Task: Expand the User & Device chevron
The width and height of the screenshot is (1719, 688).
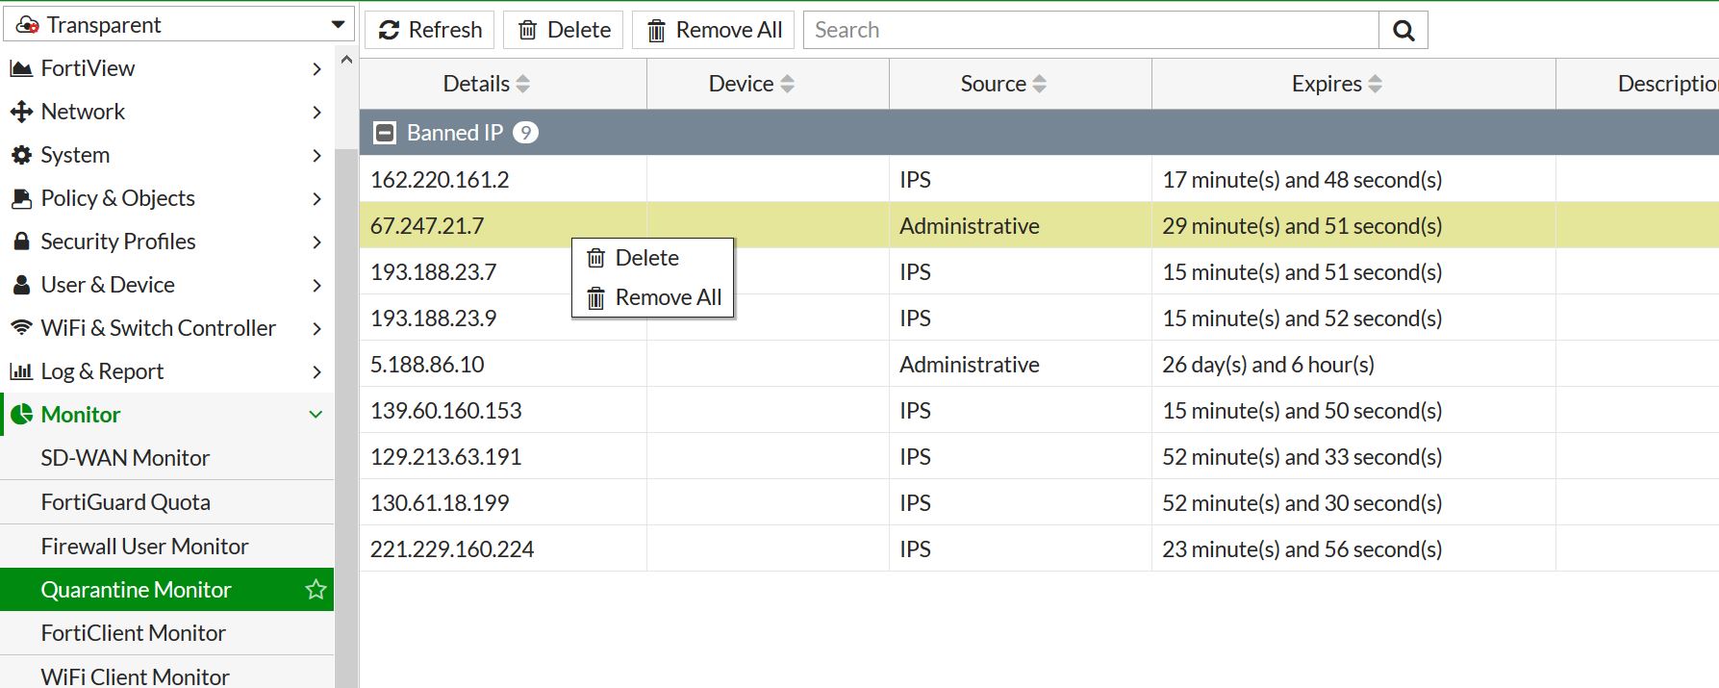Action: 316,286
